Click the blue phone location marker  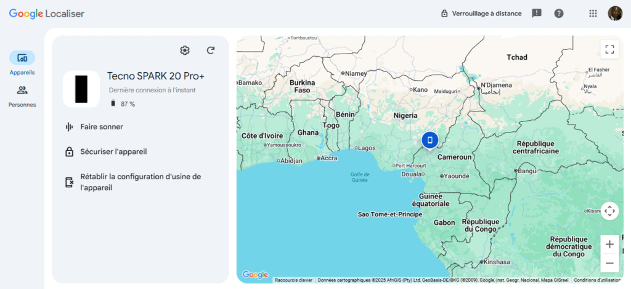[x=429, y=140]
